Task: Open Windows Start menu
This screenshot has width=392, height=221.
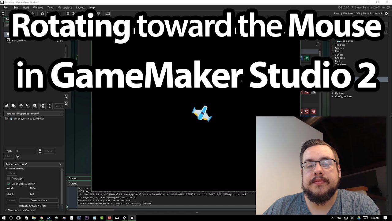Action: (x=4, y=218)
